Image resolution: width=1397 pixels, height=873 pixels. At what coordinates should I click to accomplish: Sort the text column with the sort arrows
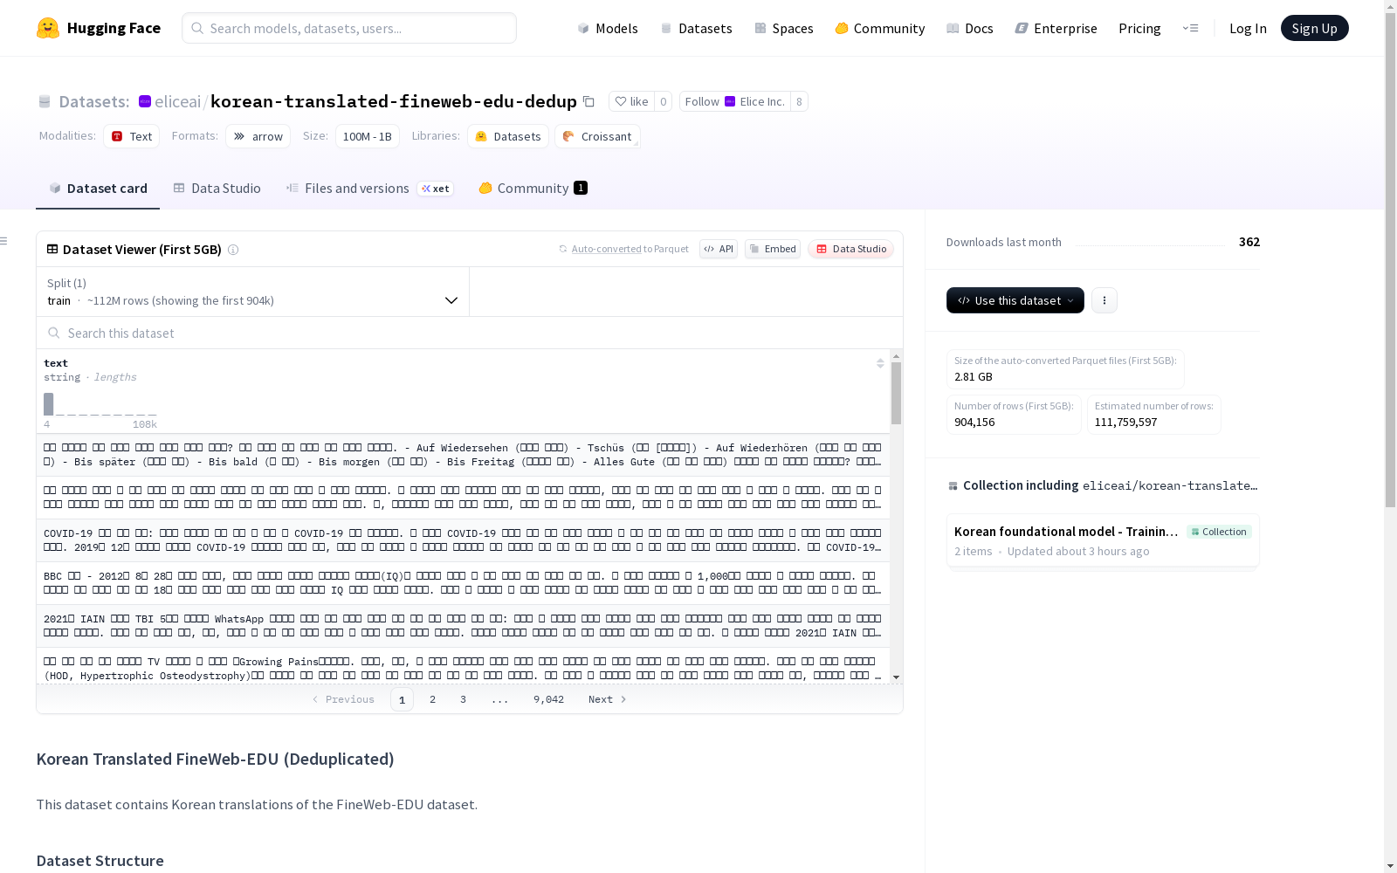tap(880, 363)
